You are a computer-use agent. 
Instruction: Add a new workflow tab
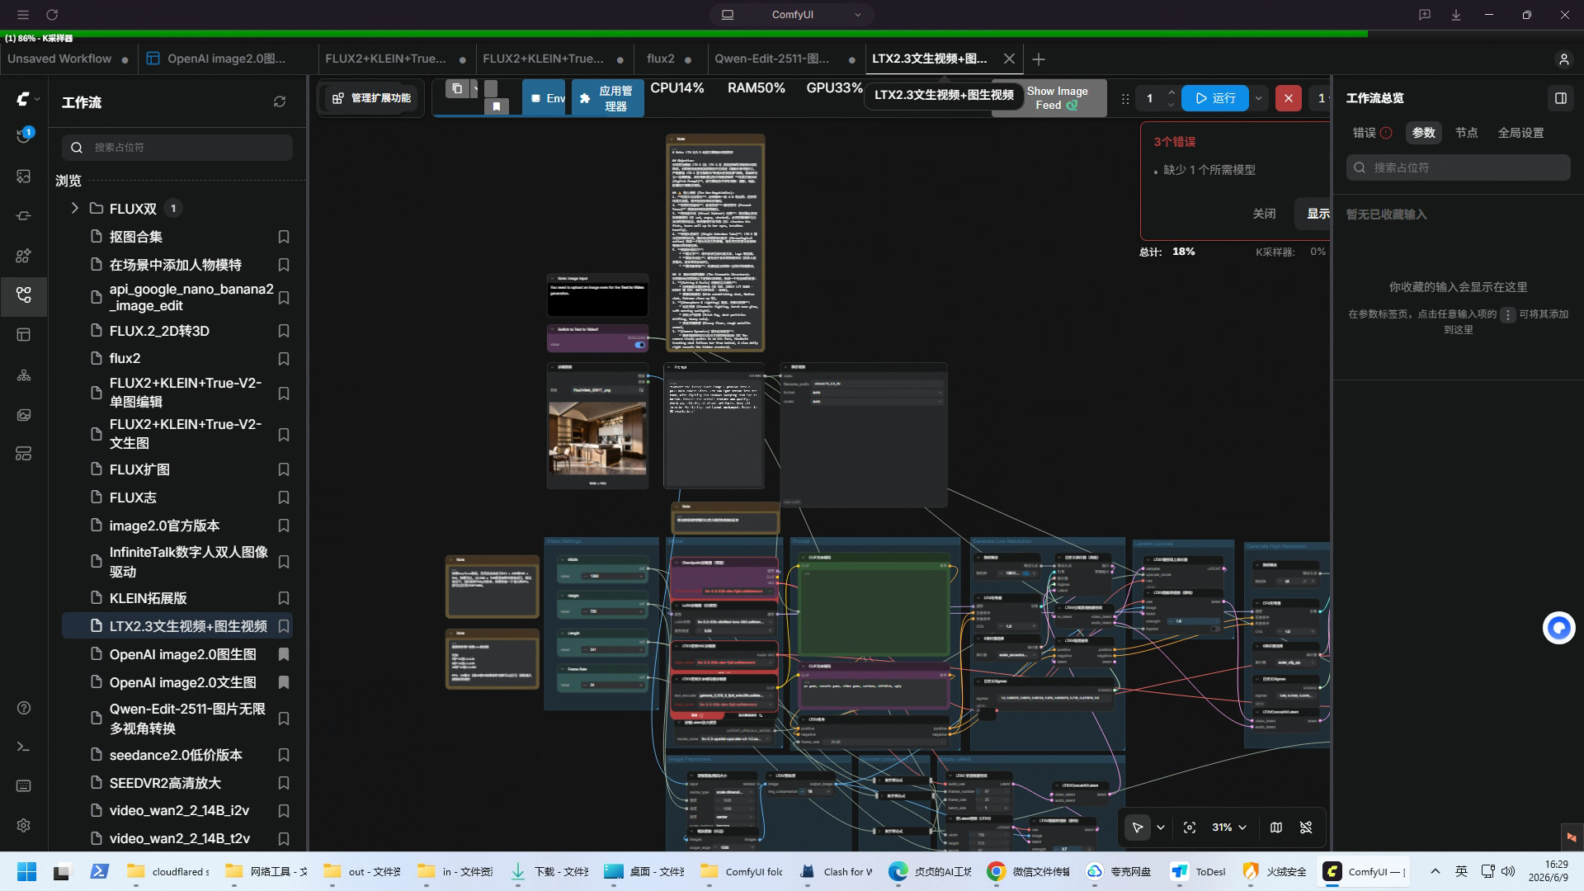click(1039, 59)
